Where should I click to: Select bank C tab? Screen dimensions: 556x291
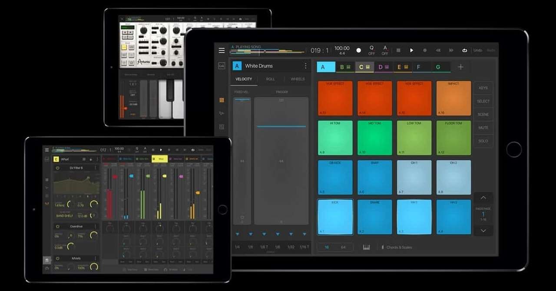[365, 67]
